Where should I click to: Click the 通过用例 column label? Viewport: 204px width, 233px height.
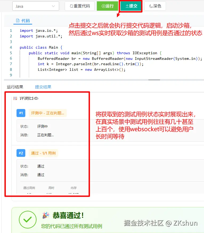point(29,188)
